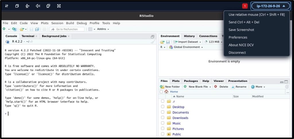
Task: Click the browse path ellipsis button
Action: tap(288, 92)
